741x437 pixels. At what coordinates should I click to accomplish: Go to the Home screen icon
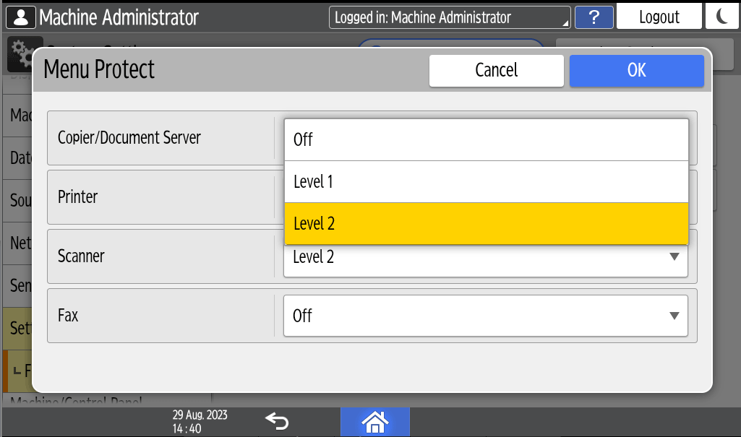click(374, 421)
